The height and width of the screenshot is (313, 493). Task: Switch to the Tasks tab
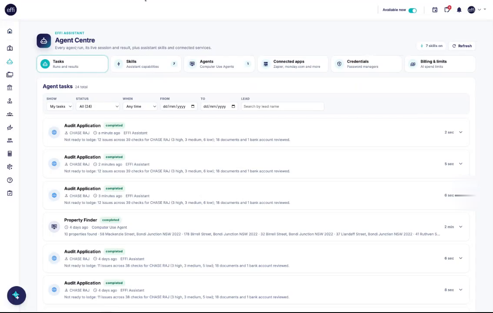72,64
